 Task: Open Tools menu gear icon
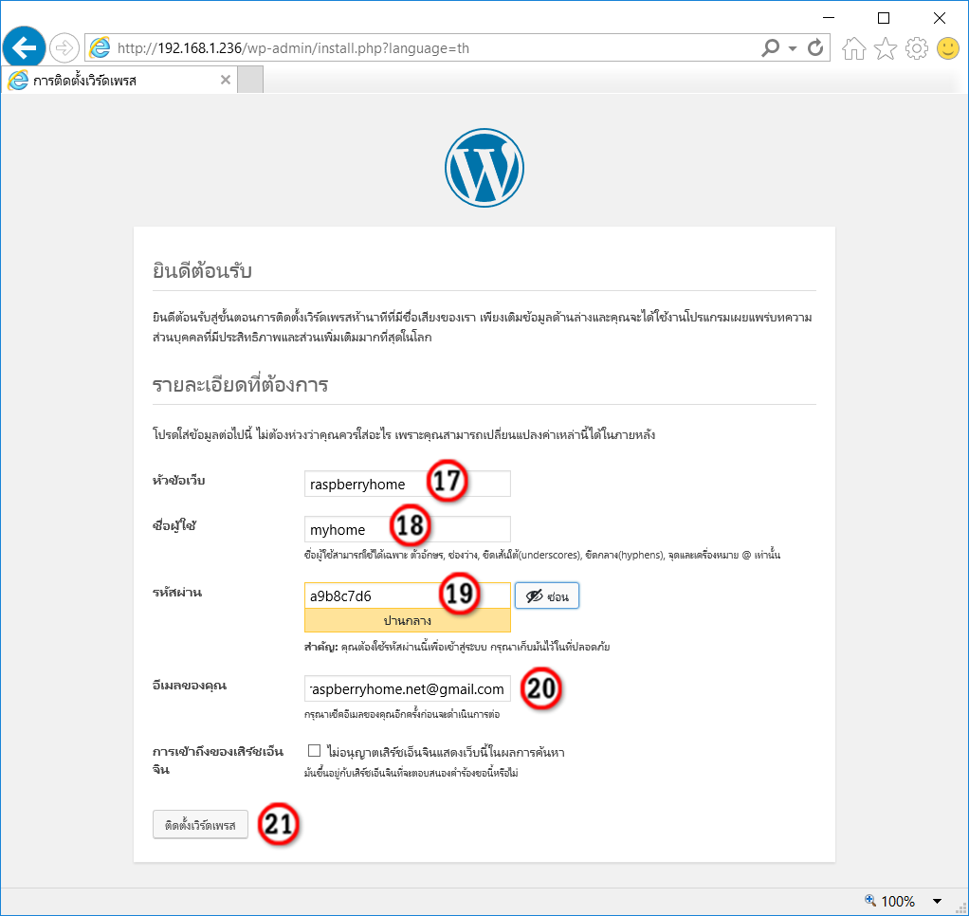pyautogui.click(x=917, y=48)
